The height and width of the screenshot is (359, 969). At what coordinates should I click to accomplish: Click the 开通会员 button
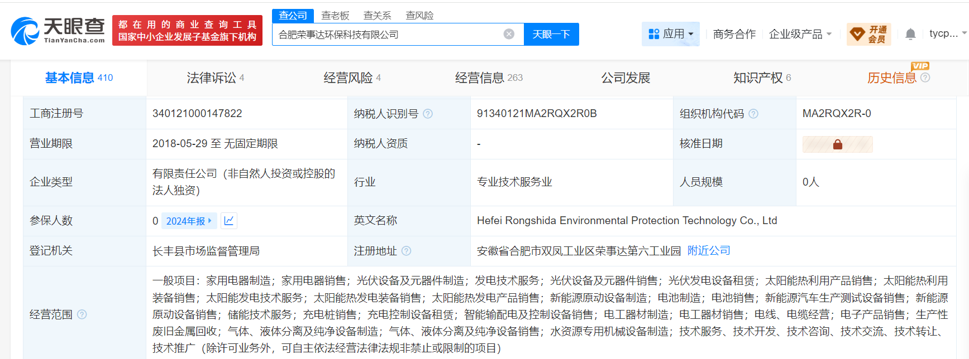tap(869, 34)
